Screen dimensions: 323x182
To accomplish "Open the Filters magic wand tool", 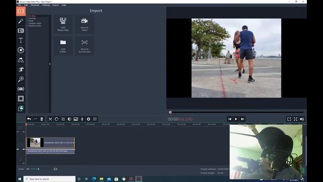I will pos(21,21).
